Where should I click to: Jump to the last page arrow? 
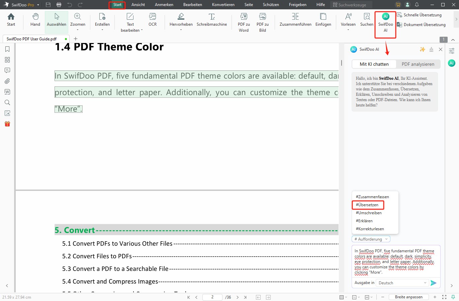(x=245, y=297)
